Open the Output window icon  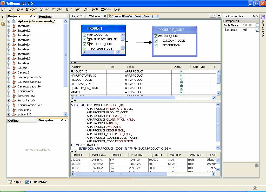coord(10,182)
